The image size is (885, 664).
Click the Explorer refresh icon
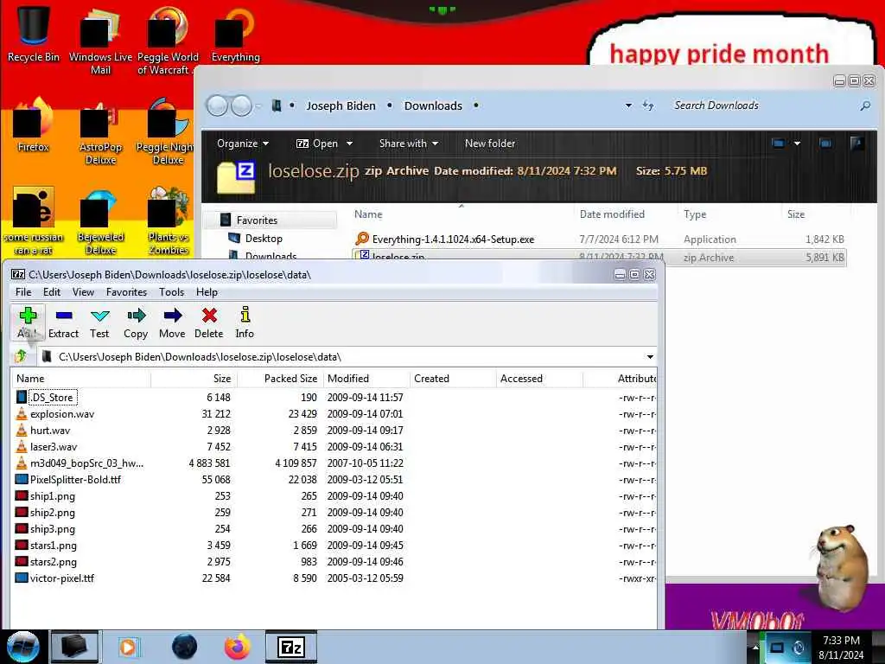click(648, 105)
